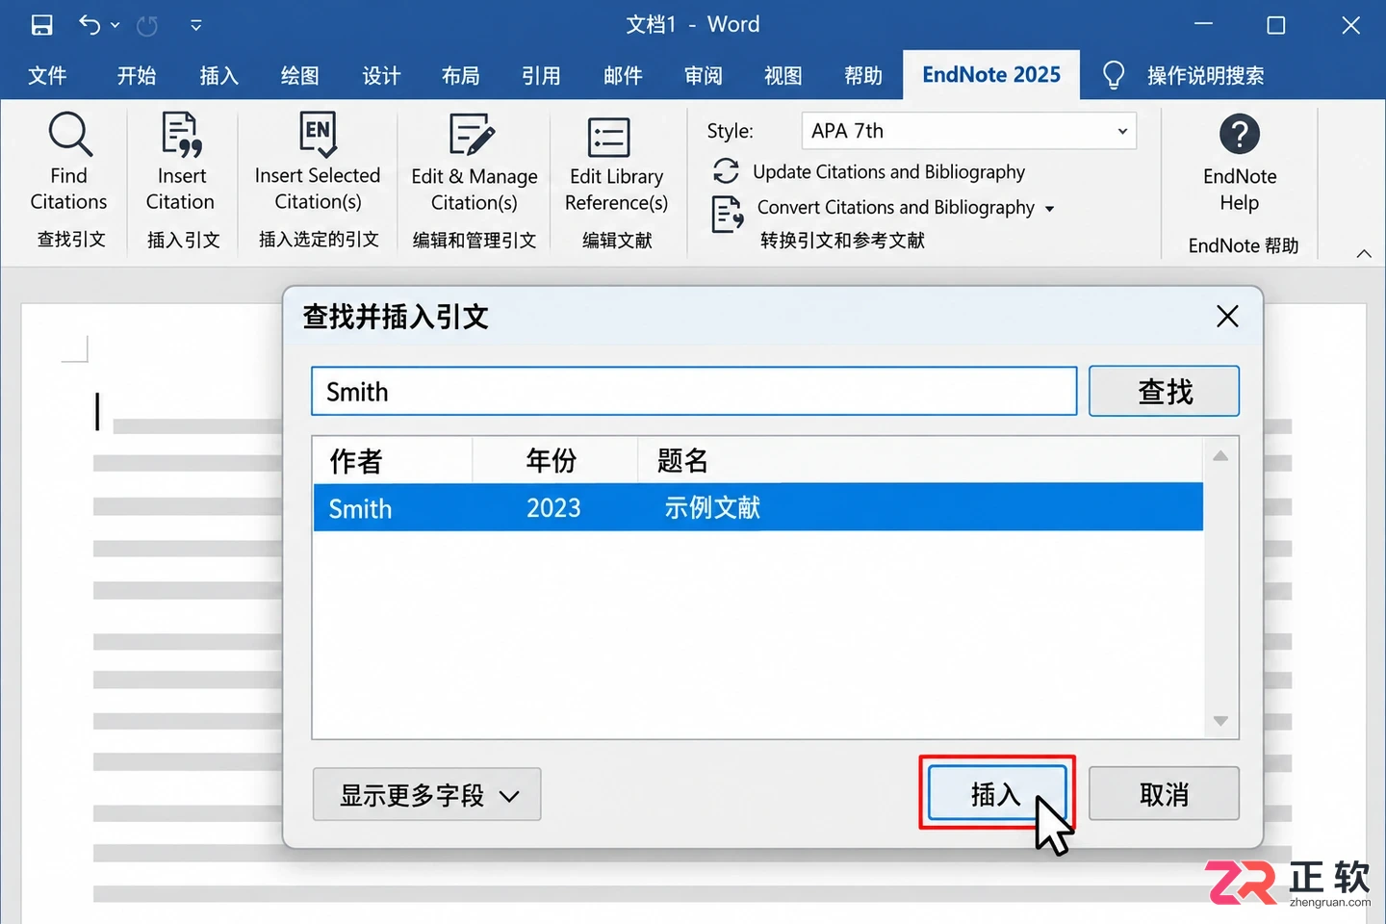Image resolution: width=1386 pixels, height=924 pixels.
Task: Click Insert Selected Citation(s) icon
Action: point(319,134)
